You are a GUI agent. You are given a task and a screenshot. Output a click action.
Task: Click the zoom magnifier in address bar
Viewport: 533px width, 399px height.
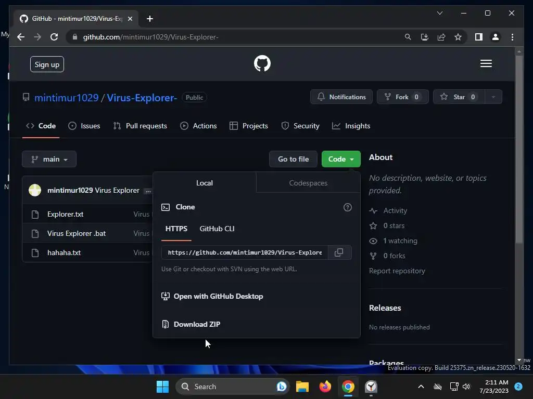tap(408, 37)
